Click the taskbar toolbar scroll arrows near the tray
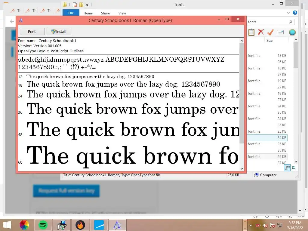The height and width of the screenshot is (231, 308). pos(245,225)
